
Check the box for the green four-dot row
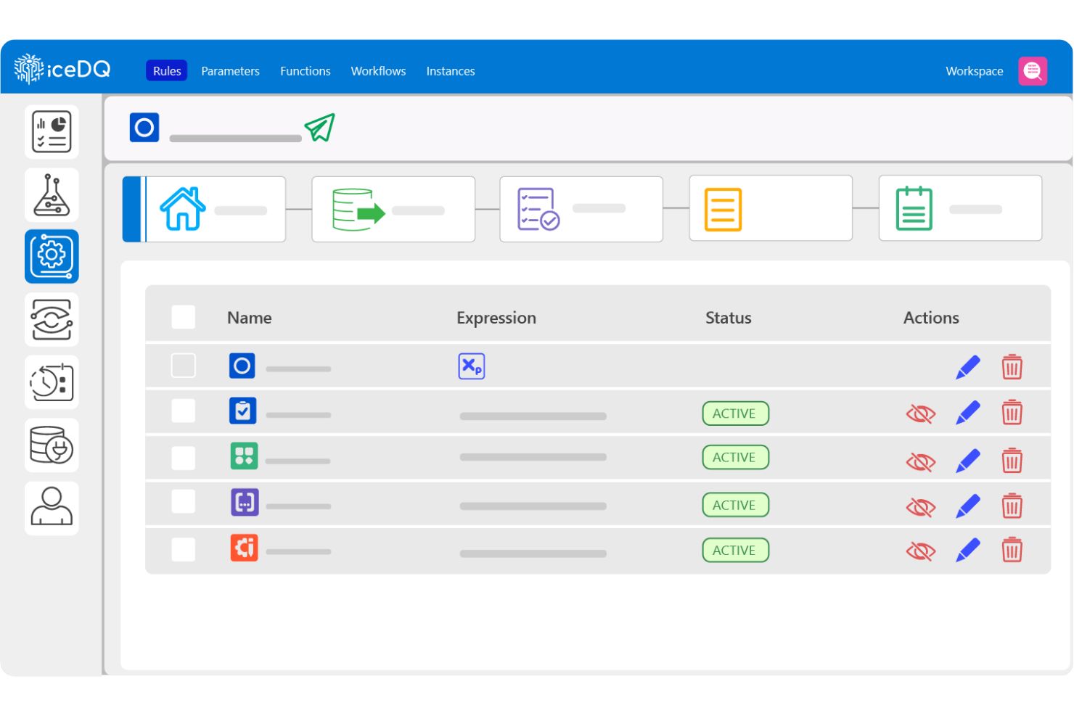[x=183, y=458]
